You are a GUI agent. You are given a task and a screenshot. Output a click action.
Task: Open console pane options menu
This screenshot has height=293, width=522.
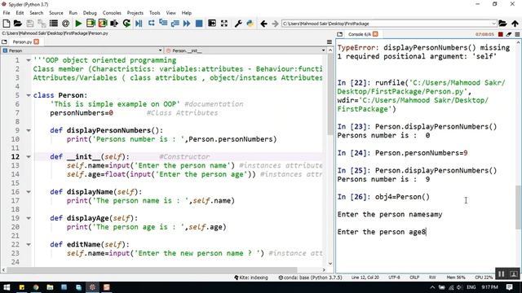[517, 34]
